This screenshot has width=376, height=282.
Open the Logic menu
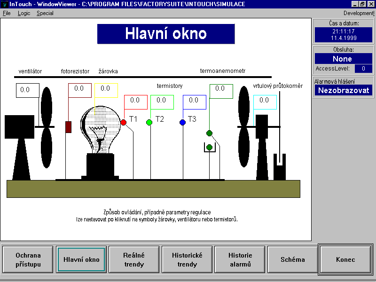23,13
